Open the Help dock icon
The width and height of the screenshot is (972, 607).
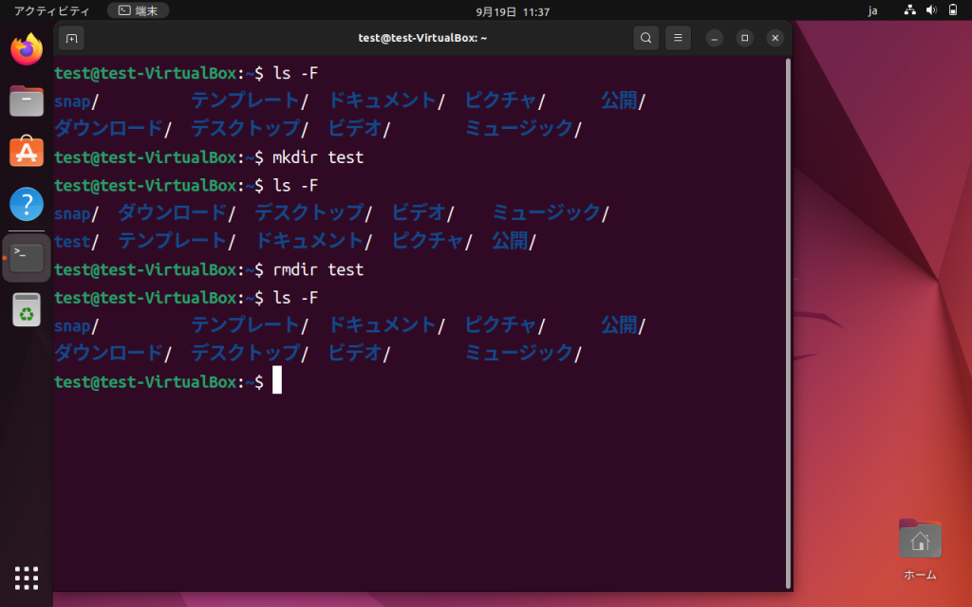(27, 204)
